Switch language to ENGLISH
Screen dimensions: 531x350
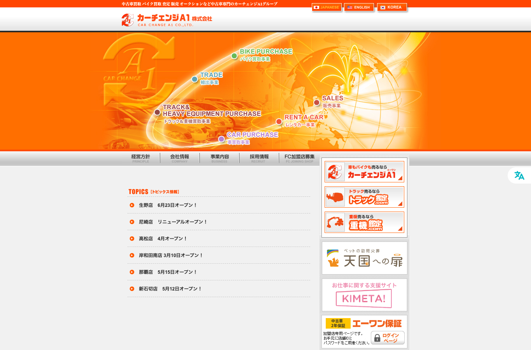[359, 7]
